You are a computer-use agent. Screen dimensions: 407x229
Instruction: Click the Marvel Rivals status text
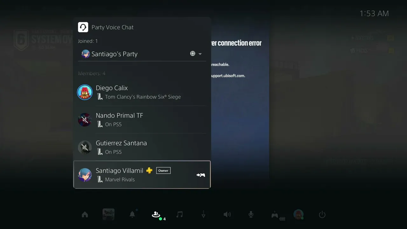point(120,179)
